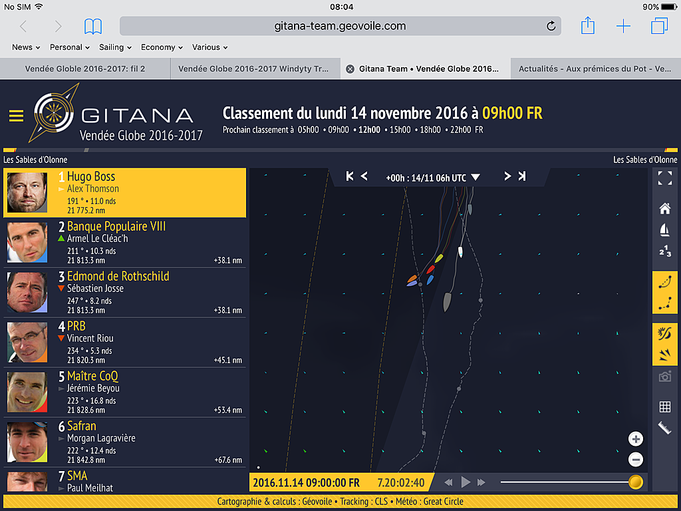681x511 pixels.
Task: Show all Safari tabs overview
Action: 659,26
